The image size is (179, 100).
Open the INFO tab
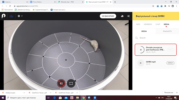pos(138,24)
